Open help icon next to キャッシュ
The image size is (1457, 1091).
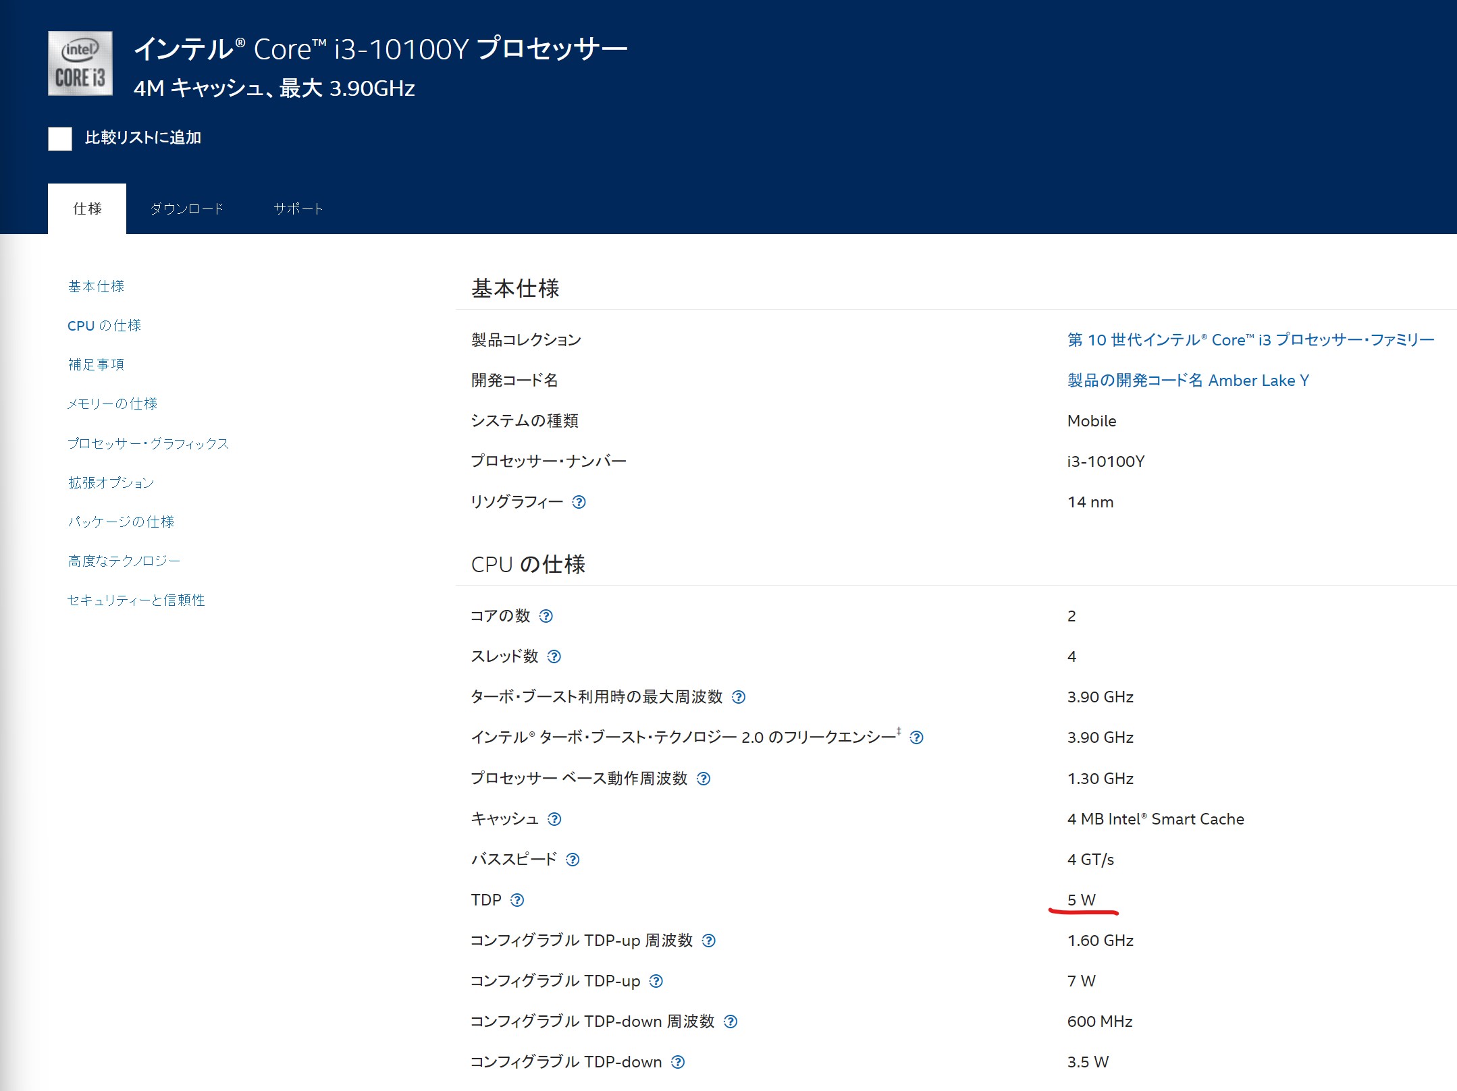[554, 819]
